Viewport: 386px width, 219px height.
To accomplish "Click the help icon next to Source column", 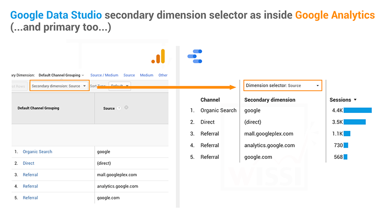I will coord(119,108).
